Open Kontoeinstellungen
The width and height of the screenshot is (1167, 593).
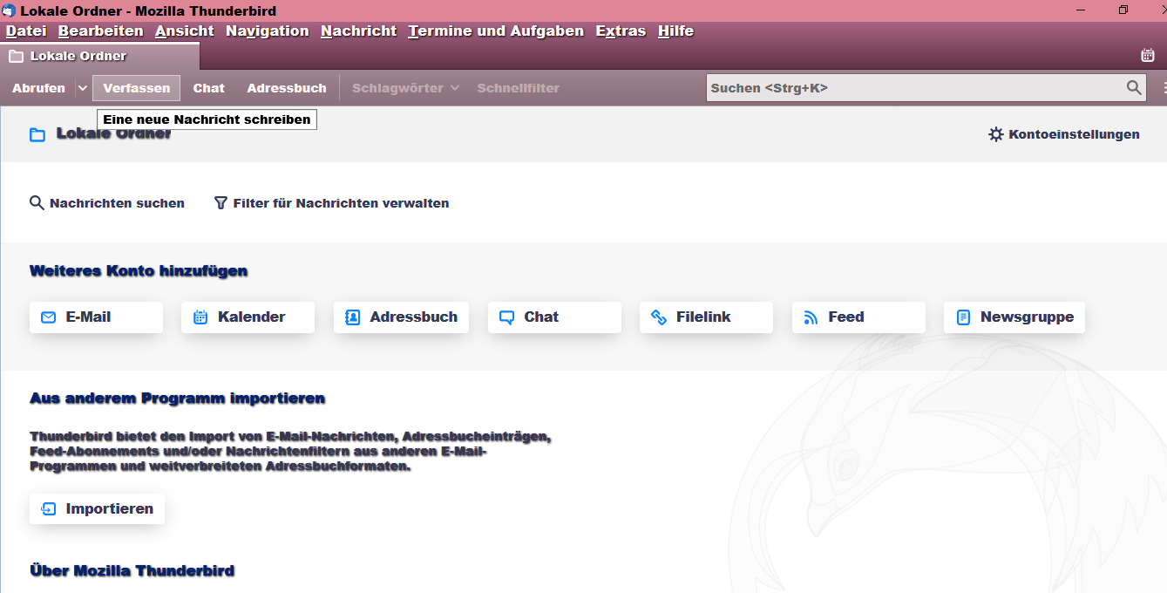pyautogui.click(x=1064, y=134)
